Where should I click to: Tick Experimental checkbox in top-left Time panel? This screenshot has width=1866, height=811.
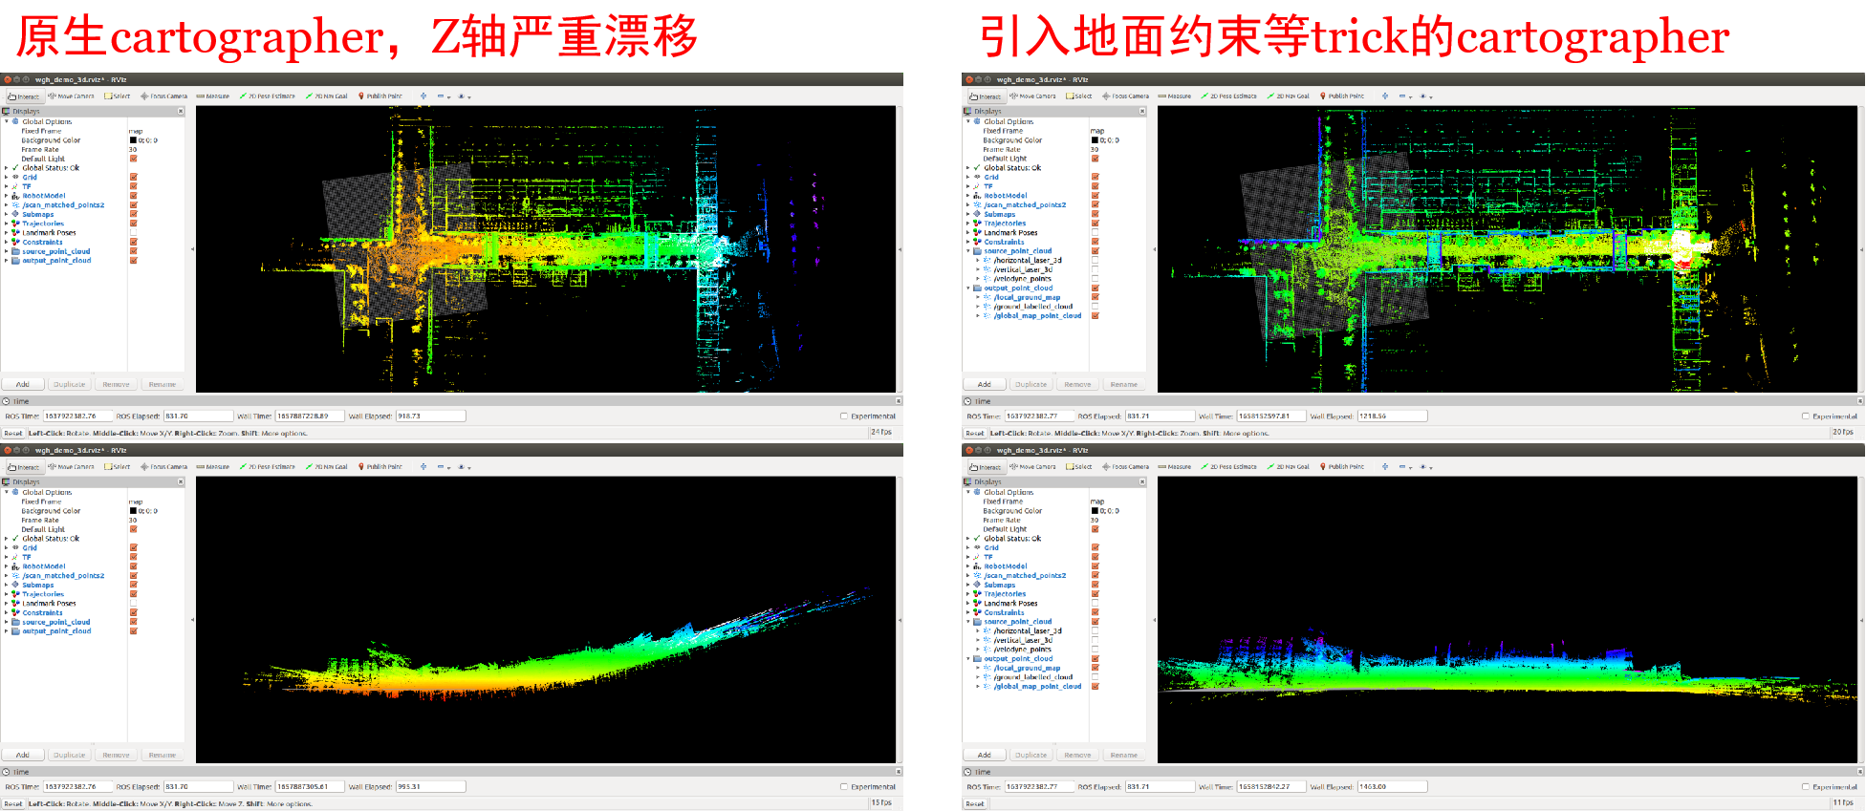(x=844, y=416)
